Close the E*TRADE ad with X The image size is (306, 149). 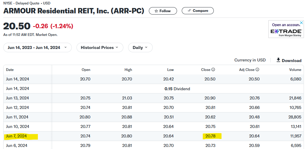(x=302, y=23)
